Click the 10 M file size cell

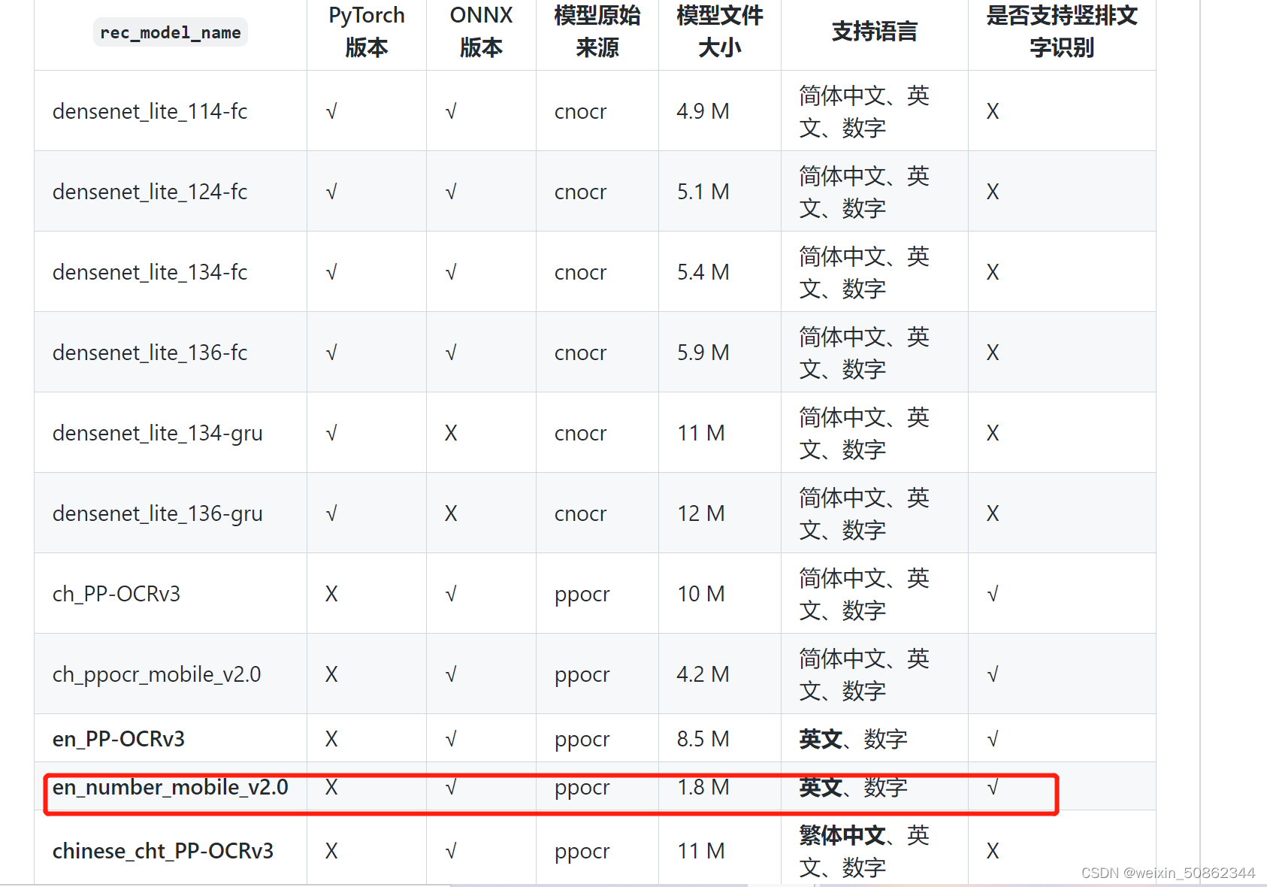[x=700, y=594]
